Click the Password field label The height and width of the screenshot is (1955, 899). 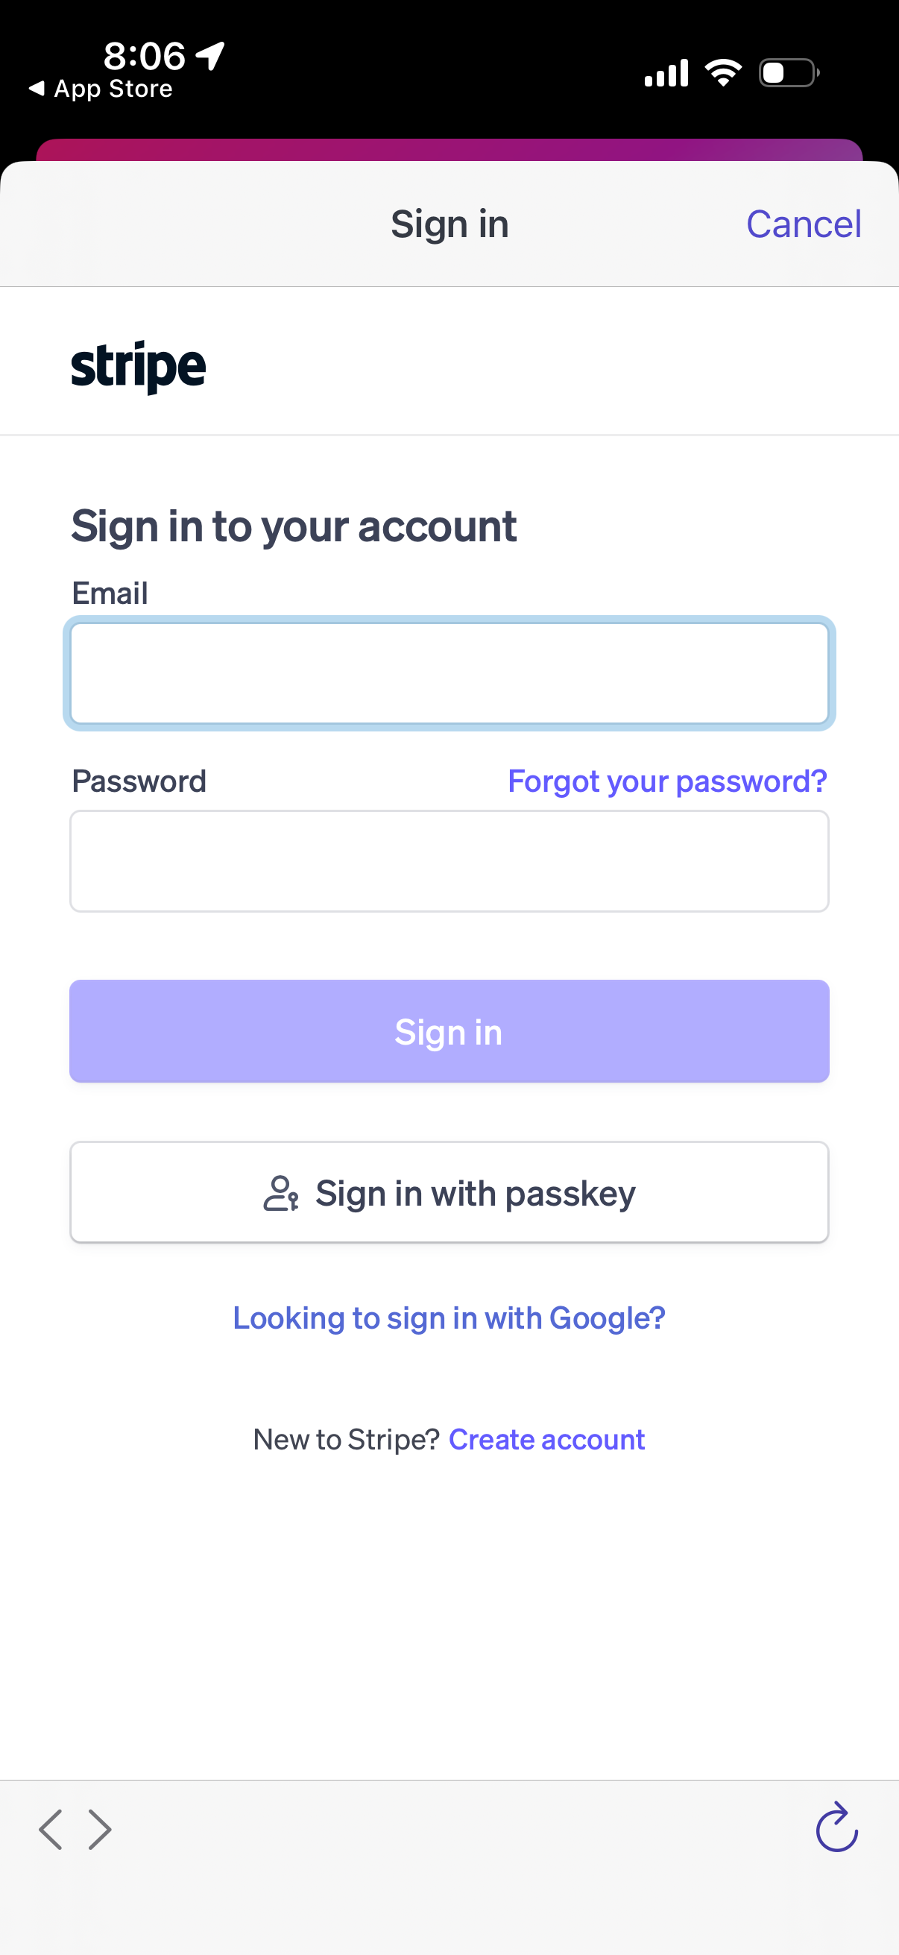[139, 781]
